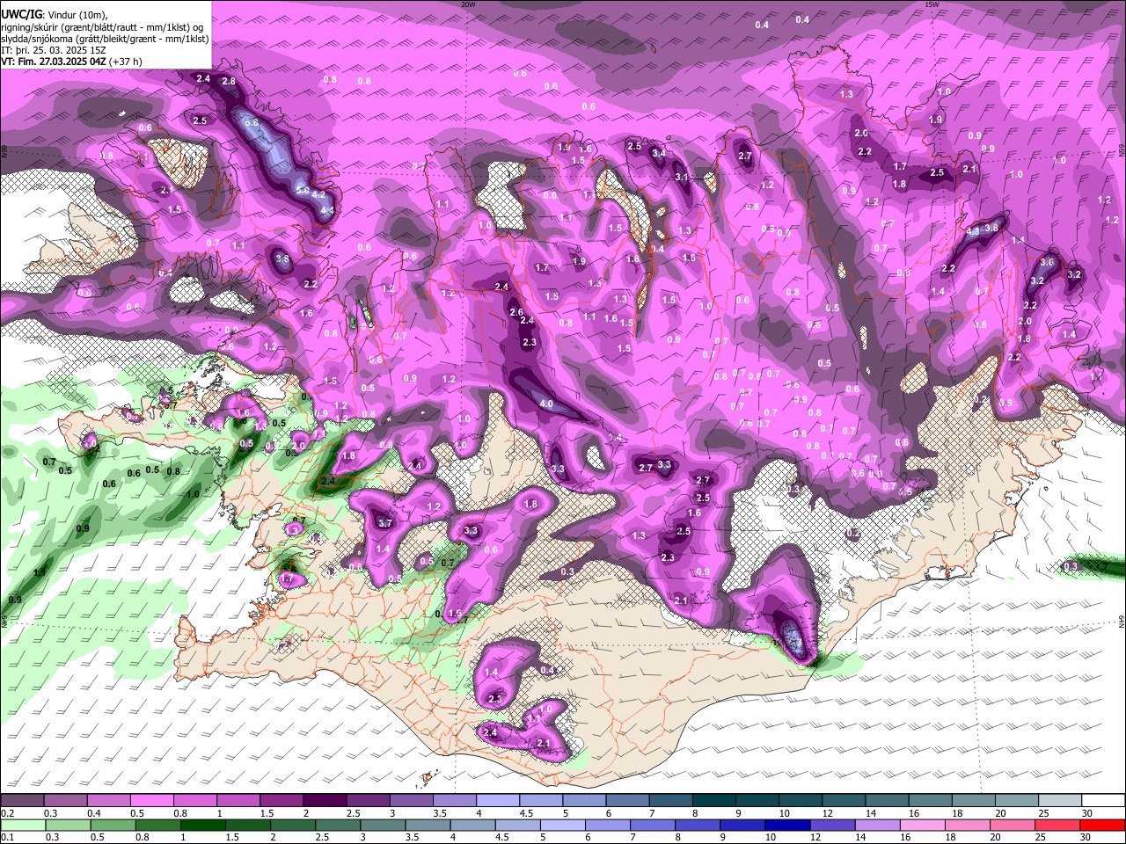The height and width of the screenshot is (844, 1126).
Task: Click the 20W longitude label
Action: 468,4
